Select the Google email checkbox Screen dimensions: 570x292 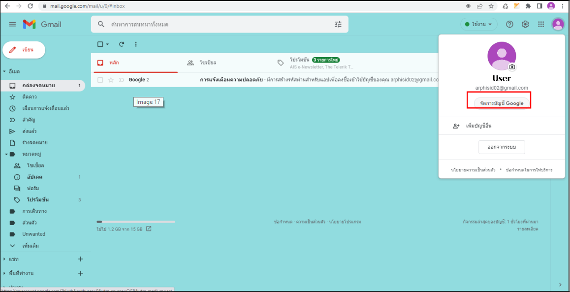point(100,80)
